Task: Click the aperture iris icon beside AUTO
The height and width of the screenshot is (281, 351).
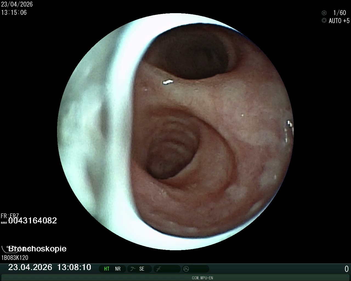Action: [x=324, y=21]
